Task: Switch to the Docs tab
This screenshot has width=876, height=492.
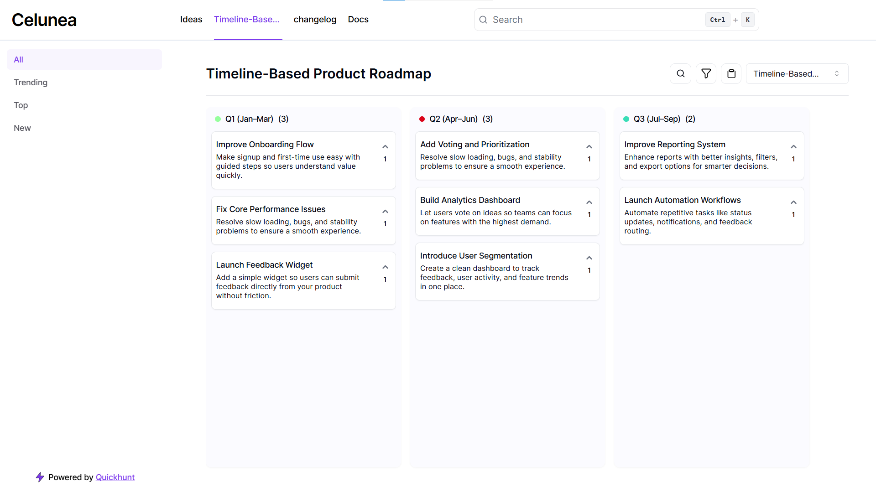Action: pos(358,20)
